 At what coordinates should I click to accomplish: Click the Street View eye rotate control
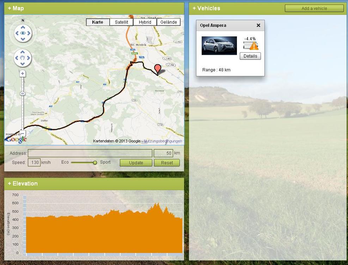pyautogui.click(x=23, y=33)
